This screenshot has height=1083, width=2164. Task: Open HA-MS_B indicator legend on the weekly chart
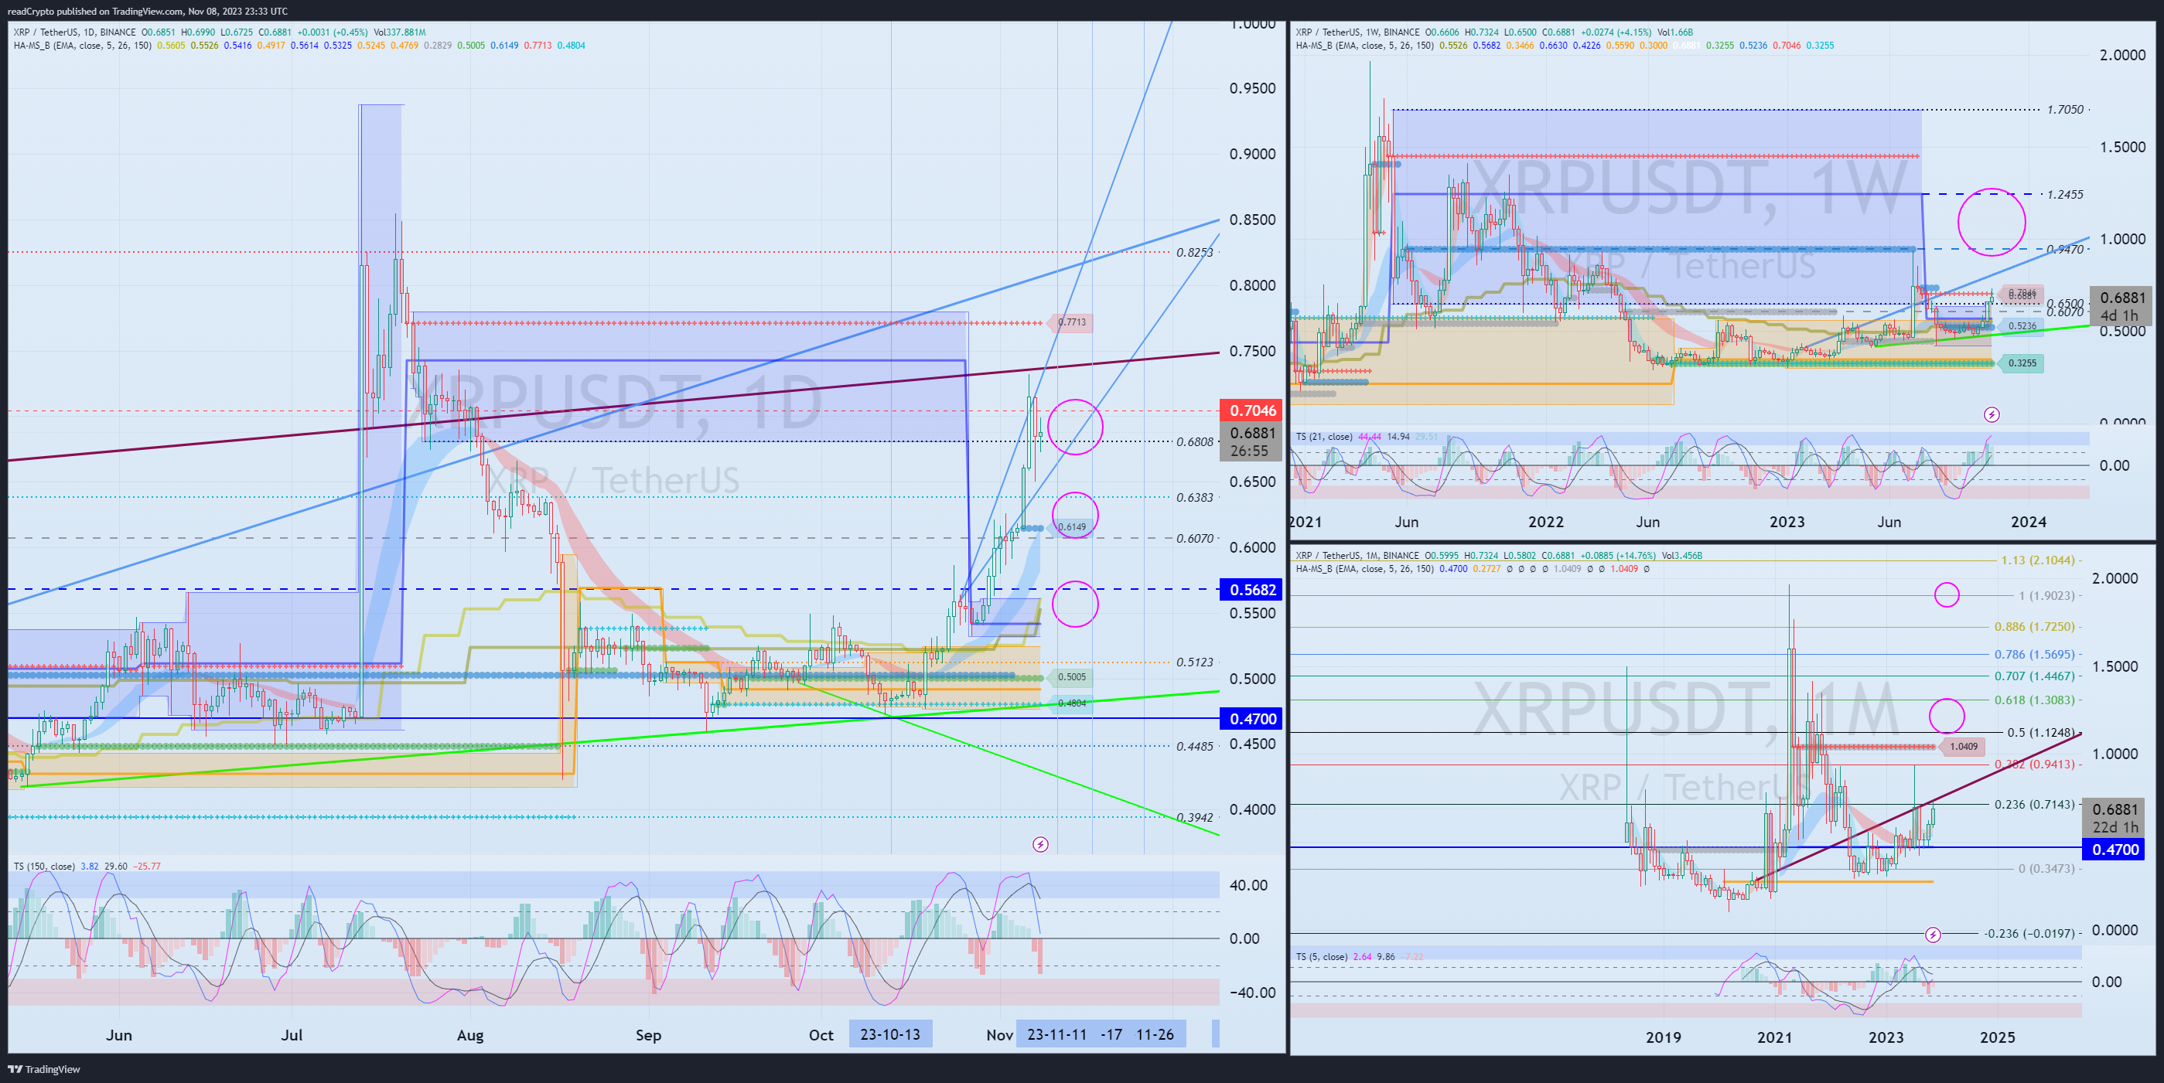click(1365, 46)
